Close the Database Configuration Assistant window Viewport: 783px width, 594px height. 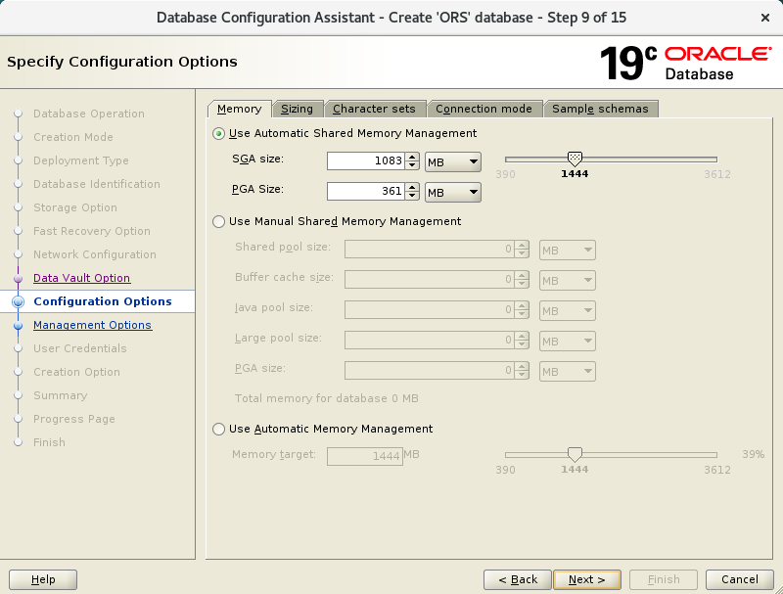(x=765, y=18)
